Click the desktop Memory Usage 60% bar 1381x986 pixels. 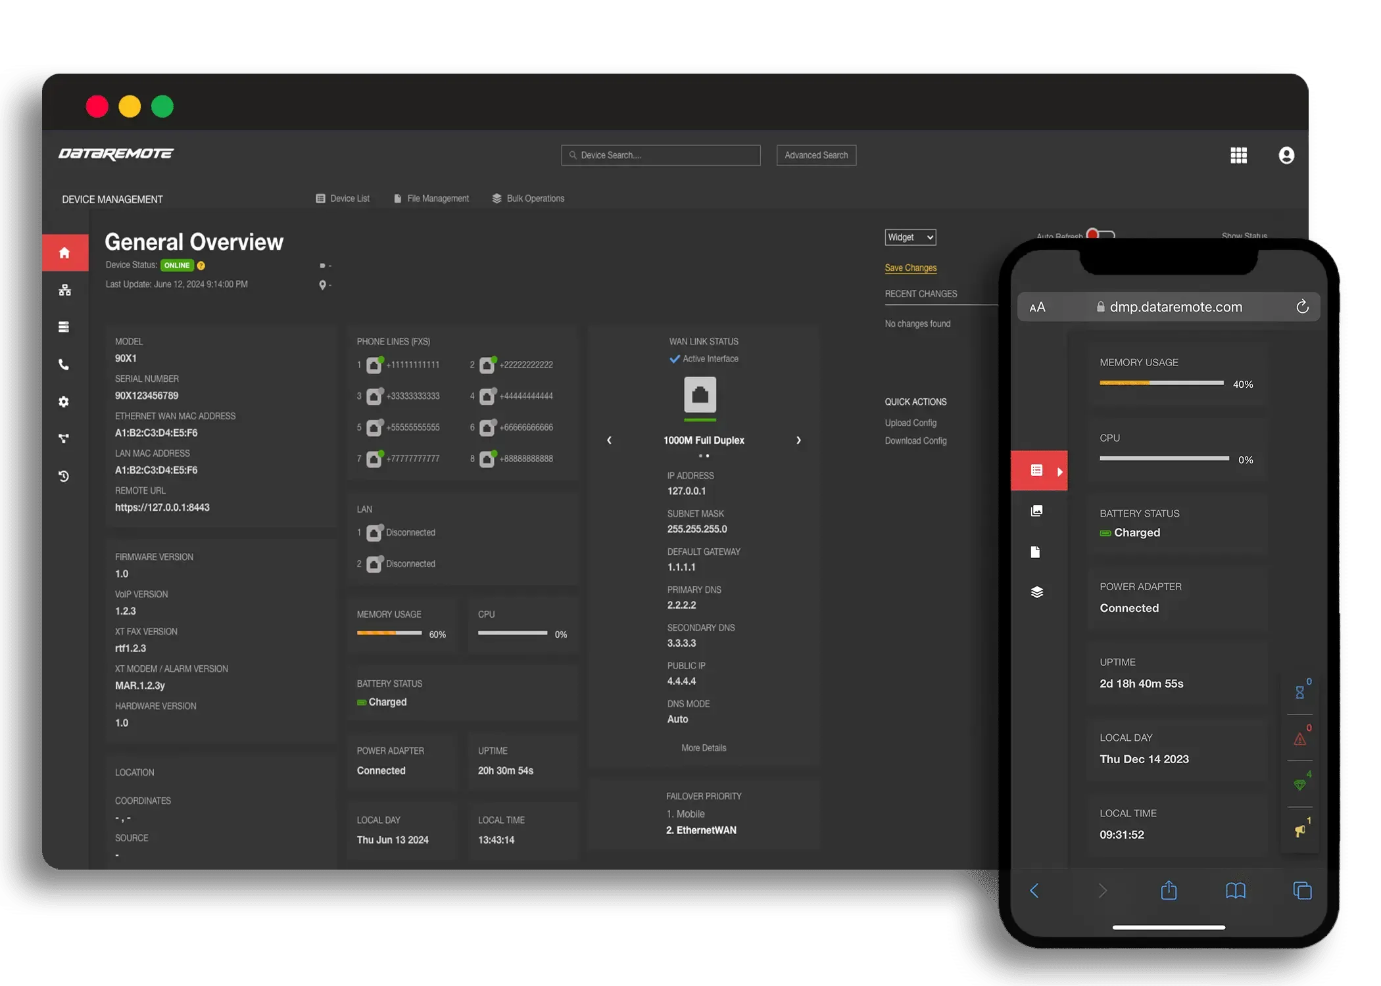tap(389, 633)
